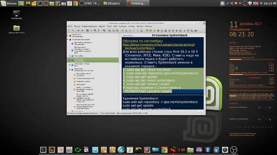
Task: Apply strikethrough formatting from toolbar
Action: pyautogui.click(x=169, y=31)
